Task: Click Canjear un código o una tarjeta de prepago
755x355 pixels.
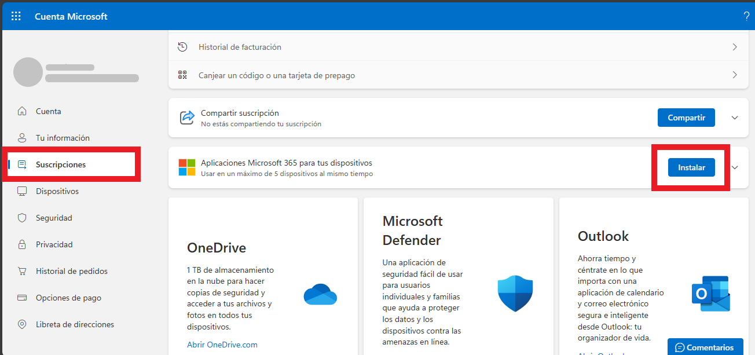Action: 277,75
